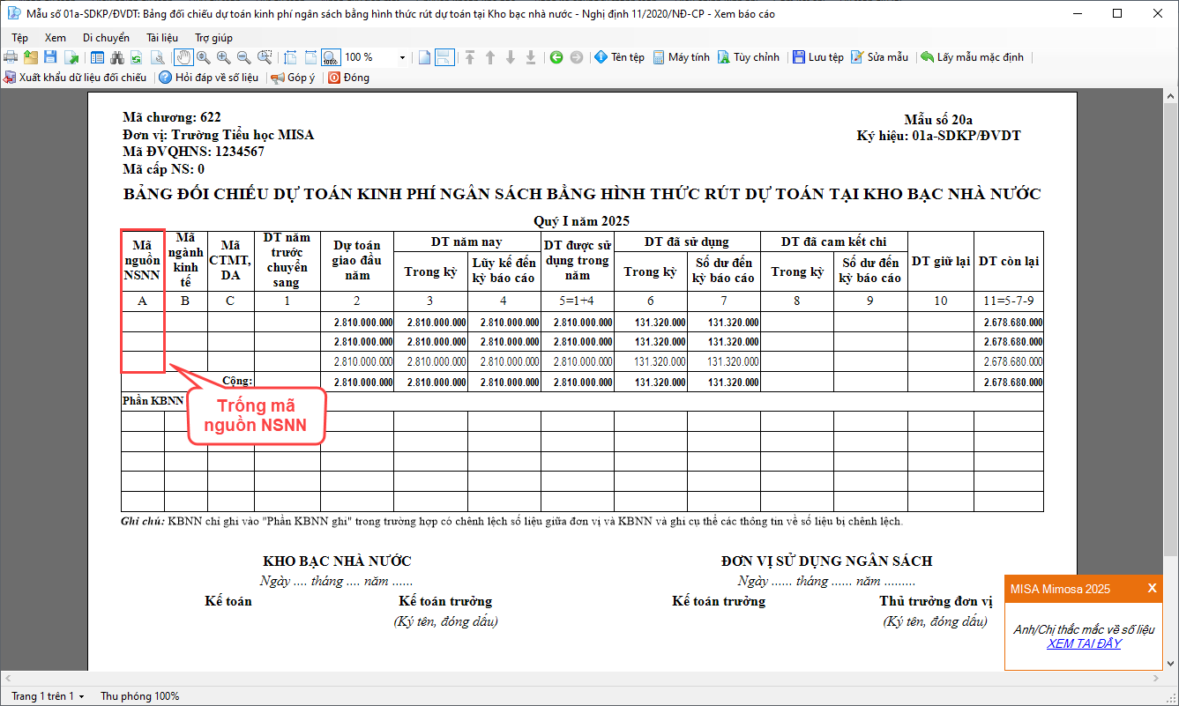Click the DT còn lại column header

[1009, 262]
